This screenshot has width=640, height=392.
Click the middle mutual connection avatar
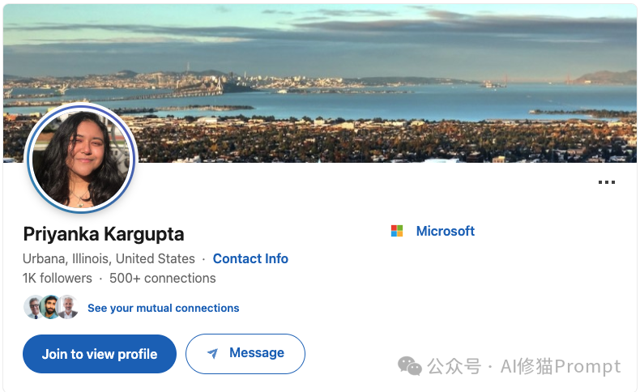pyautogui.click(x=50, y=307)
